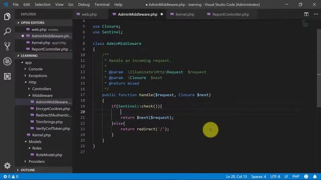
Task: Change LF end of line sequence
Action: [x=286, y=176]
